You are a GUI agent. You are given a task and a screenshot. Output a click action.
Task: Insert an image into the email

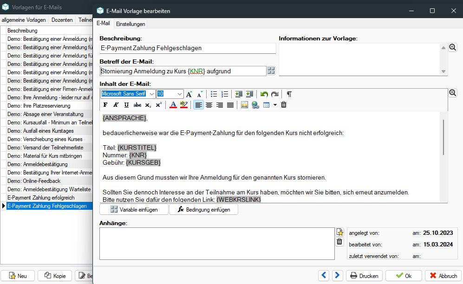coord(244,105)
